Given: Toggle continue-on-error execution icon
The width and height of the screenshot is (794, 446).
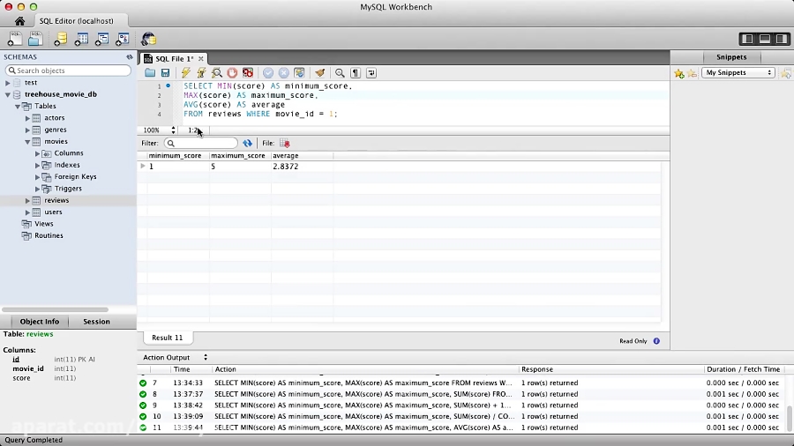Looking at the screenshot, I should click(x=248, y=73).
